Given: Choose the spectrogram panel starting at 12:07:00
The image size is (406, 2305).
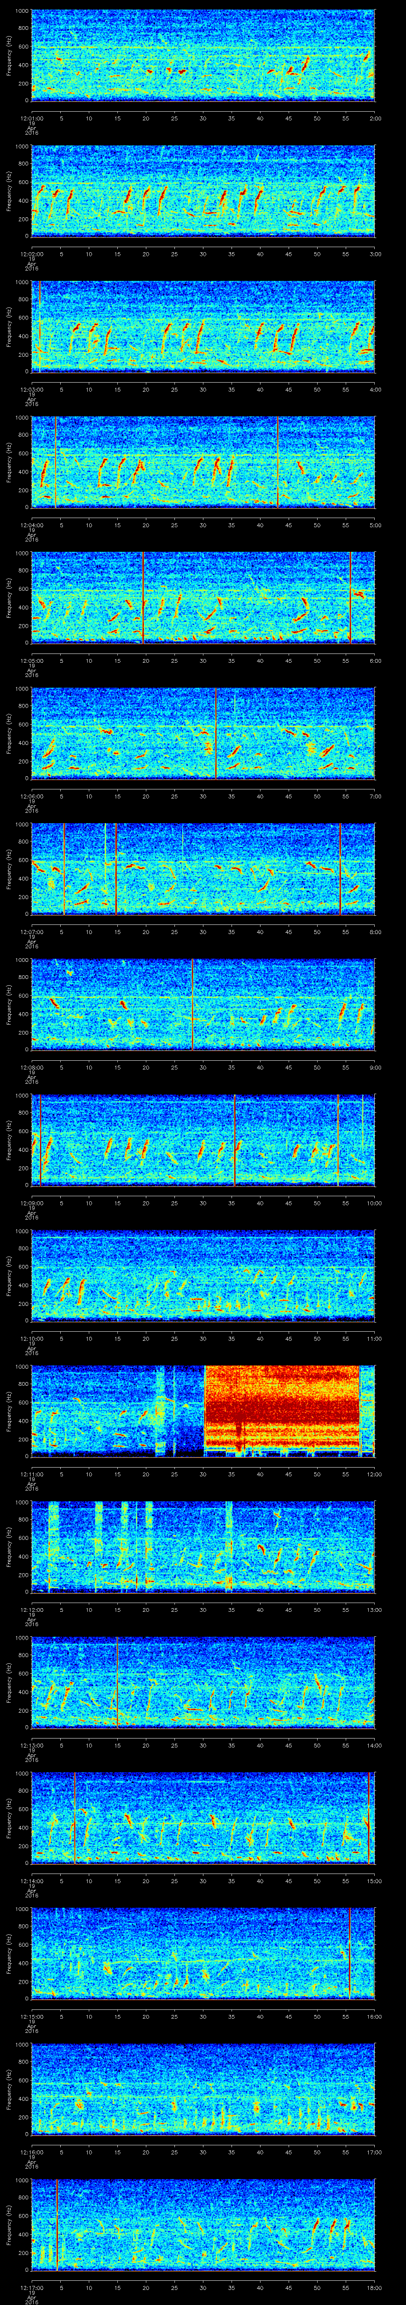Looking at the screenshot, I should coord(203,868).
